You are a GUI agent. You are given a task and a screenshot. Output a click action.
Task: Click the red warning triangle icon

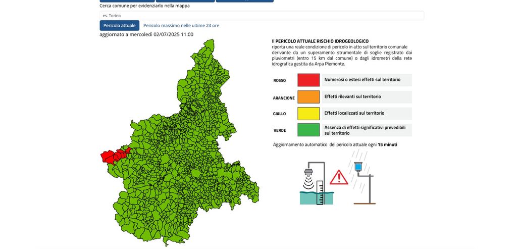click(x=339, y=177)
